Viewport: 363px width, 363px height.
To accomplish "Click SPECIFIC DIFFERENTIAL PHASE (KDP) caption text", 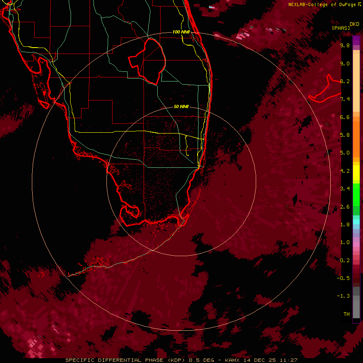I will tap(125, 360).
